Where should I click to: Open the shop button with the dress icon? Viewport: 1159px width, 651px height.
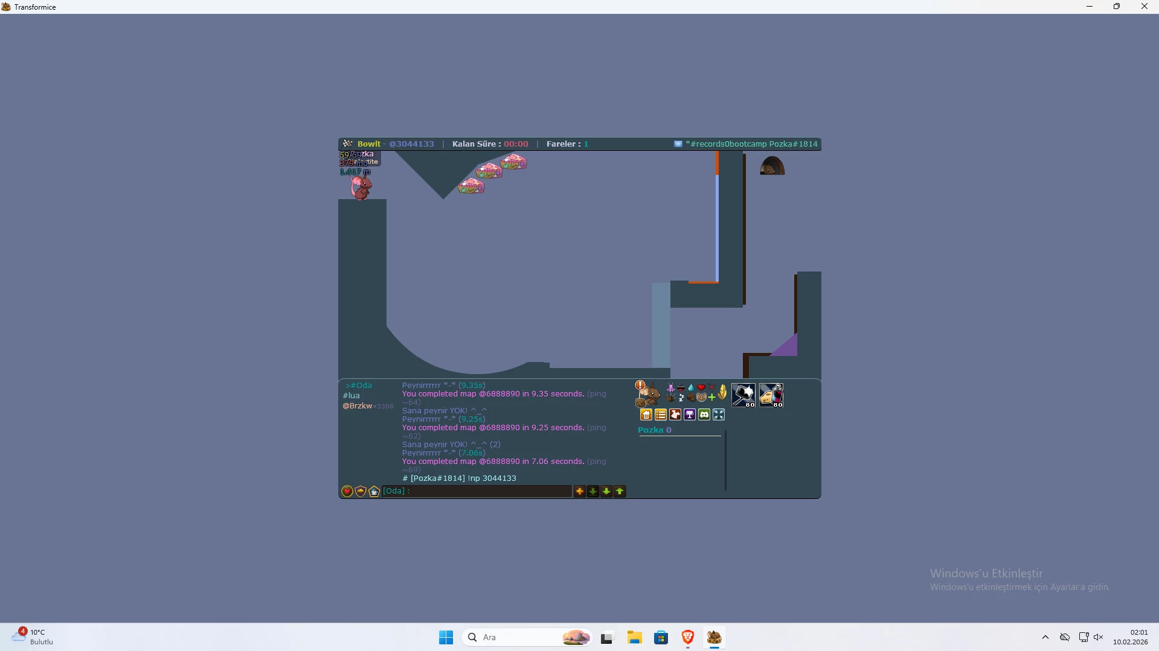[675, 414]
